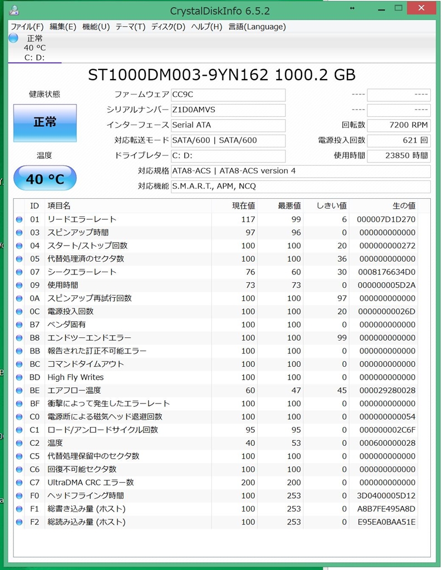Click status dot for ID 0A row
Screen dimensions: 443x570
[x=19, y=298]
